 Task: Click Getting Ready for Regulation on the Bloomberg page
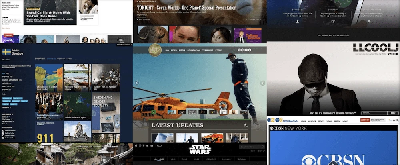click(333, 35)
